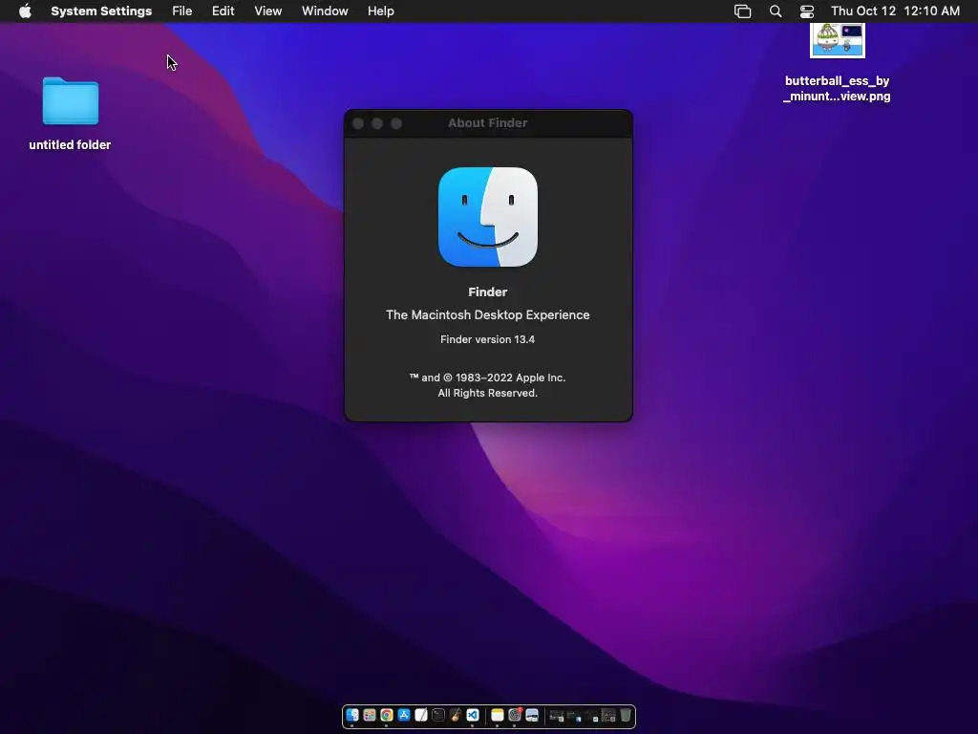The width and height of the screenshot is (978, 734).
Task: Click the Stage Manager icon in the menu bar
Action: coord(742,11)
